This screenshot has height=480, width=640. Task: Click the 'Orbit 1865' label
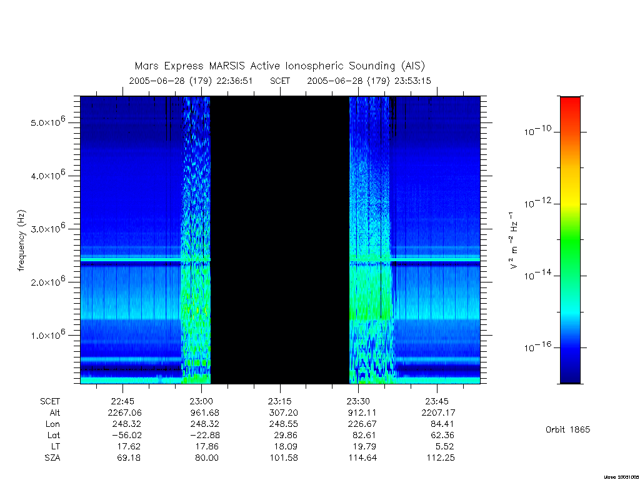567,429
